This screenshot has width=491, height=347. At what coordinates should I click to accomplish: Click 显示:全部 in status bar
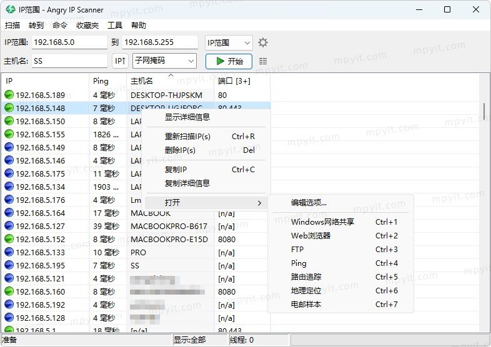pos(201,340)
